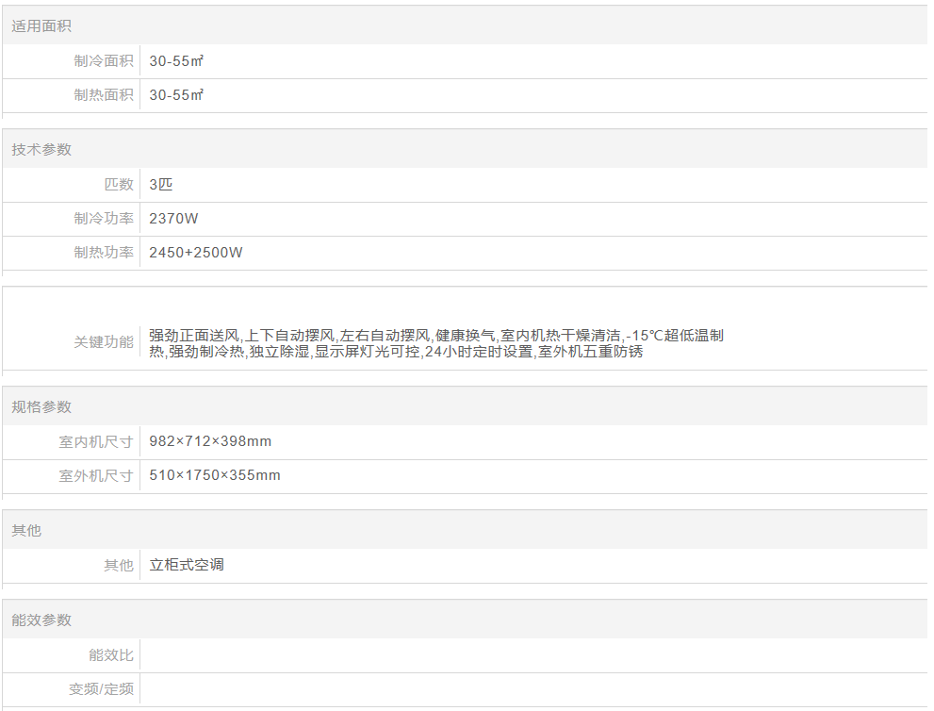
Task: Click the 匹数 label
Action: pyautogui.click(x=119, y=184)
